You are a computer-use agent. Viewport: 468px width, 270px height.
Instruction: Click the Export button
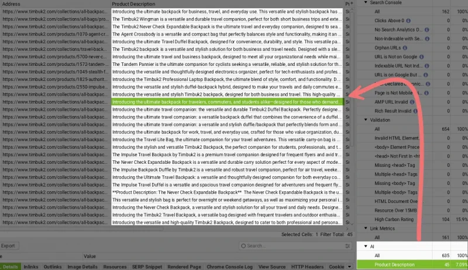tap(8, 246)
